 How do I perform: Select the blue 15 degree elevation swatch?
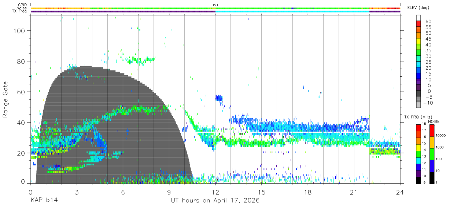419,76
